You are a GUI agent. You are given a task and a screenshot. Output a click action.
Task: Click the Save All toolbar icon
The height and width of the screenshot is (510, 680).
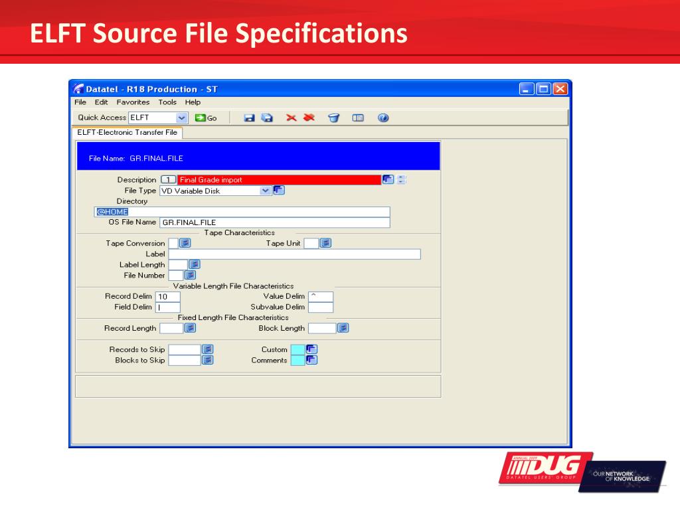click(x=267, y=118)
